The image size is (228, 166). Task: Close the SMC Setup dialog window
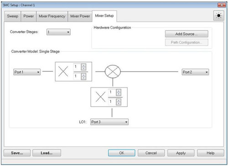point(222,5)
